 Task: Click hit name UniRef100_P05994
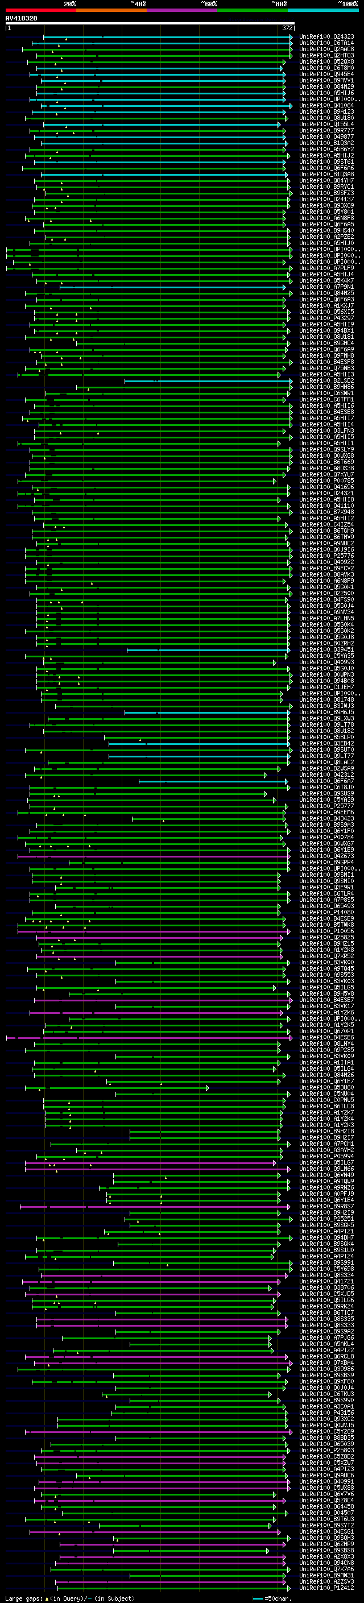point(326,1156)
